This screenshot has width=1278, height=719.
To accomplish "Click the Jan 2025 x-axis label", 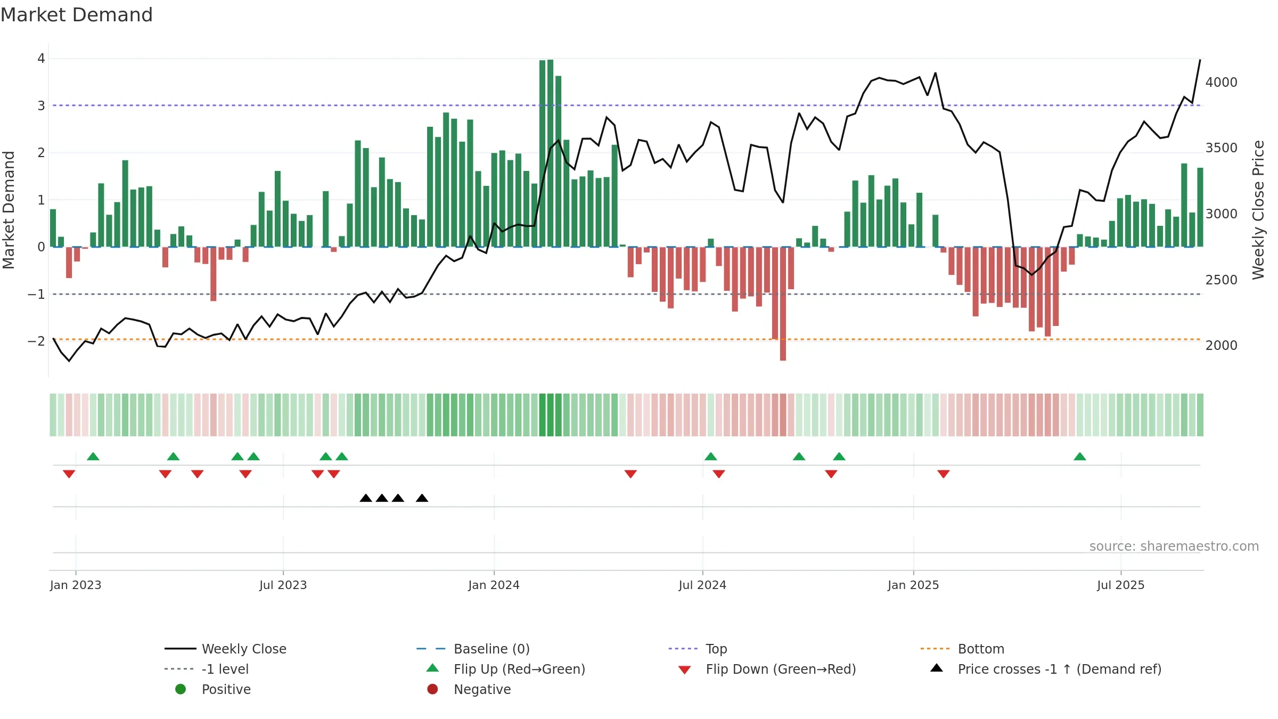I will [914, 585].
